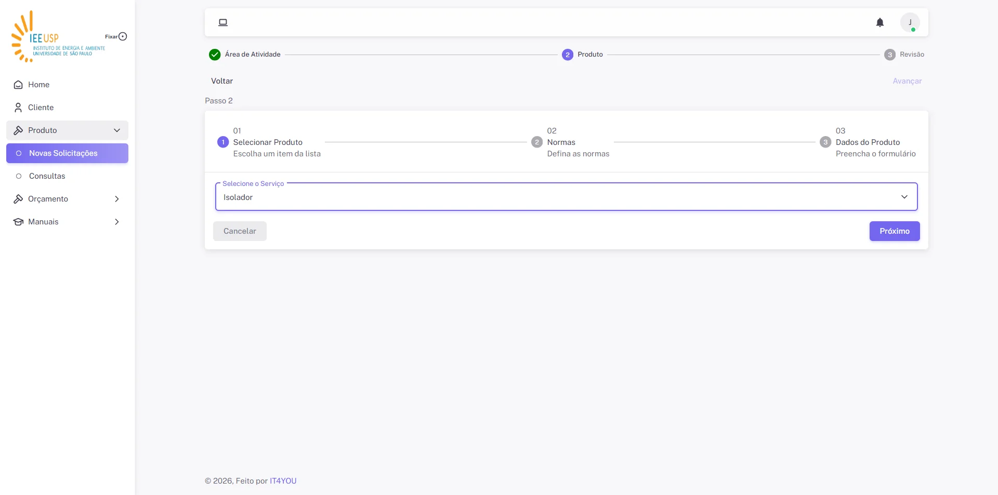Open the Consultas menu item
This screenshot has width=998, height=495.
tap(67, 176)
